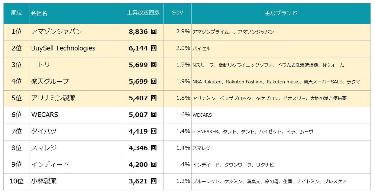Click the SOV column header
Screen dimensions: 375x194
click(177, 13)
